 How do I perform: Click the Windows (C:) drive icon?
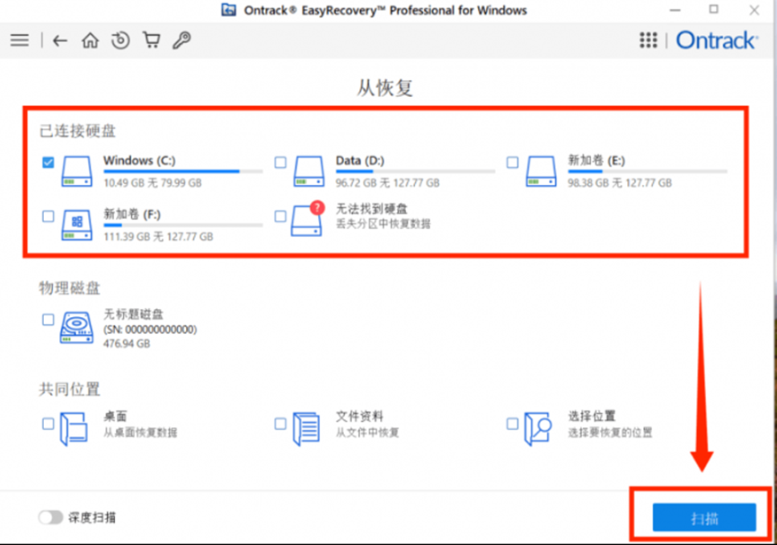click(x=77, y=171)
